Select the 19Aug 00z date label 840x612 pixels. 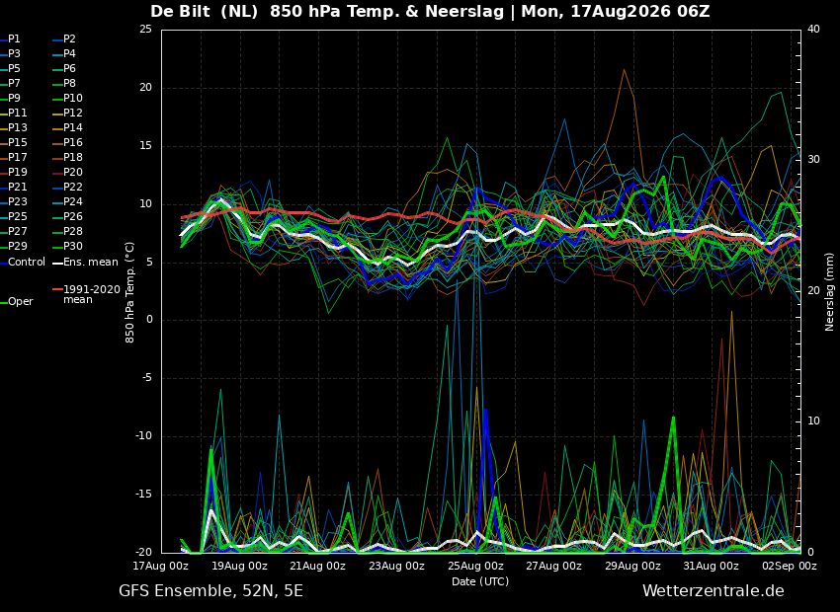(x=239, y=566)
